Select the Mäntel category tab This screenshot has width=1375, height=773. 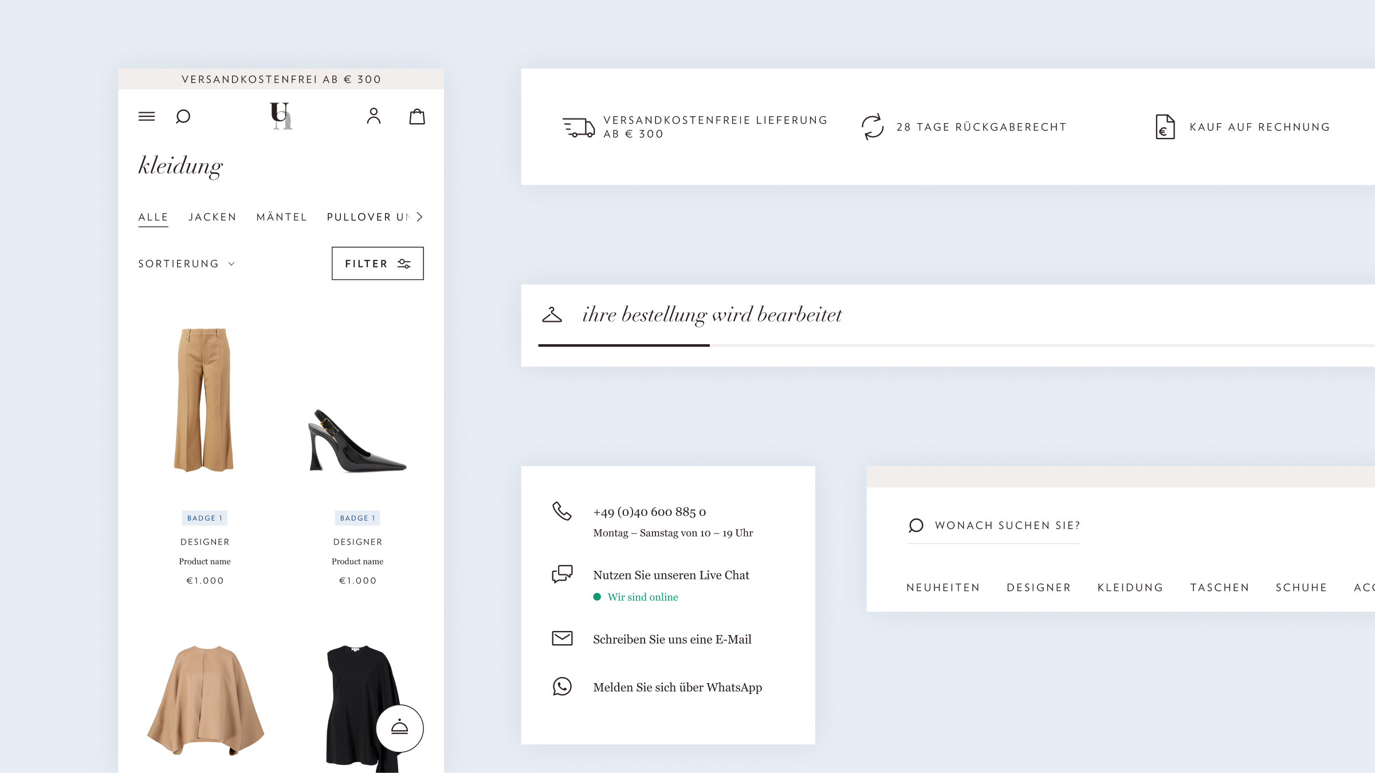pos(281,217)
